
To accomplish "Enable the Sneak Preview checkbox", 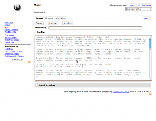I will click(x=37, y=85).
